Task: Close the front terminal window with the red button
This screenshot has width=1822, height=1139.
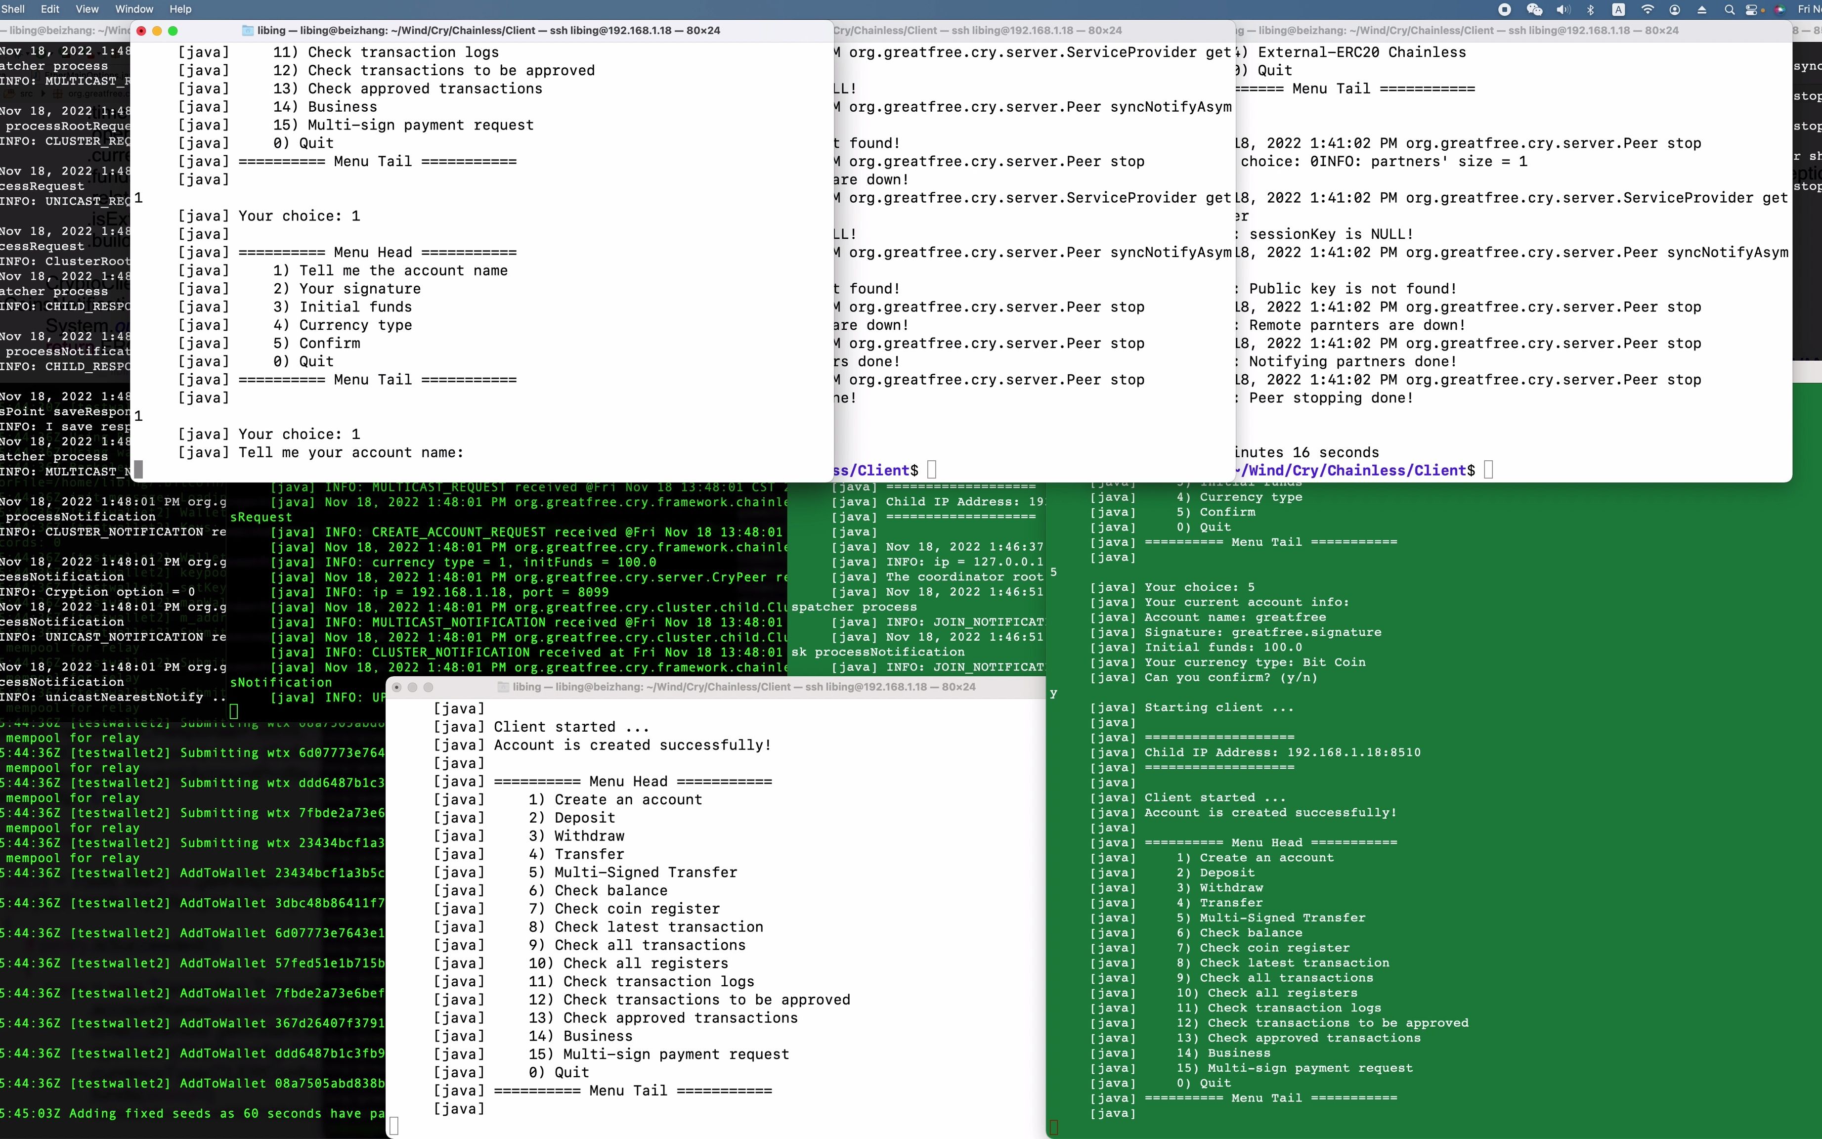Action: 141,31
